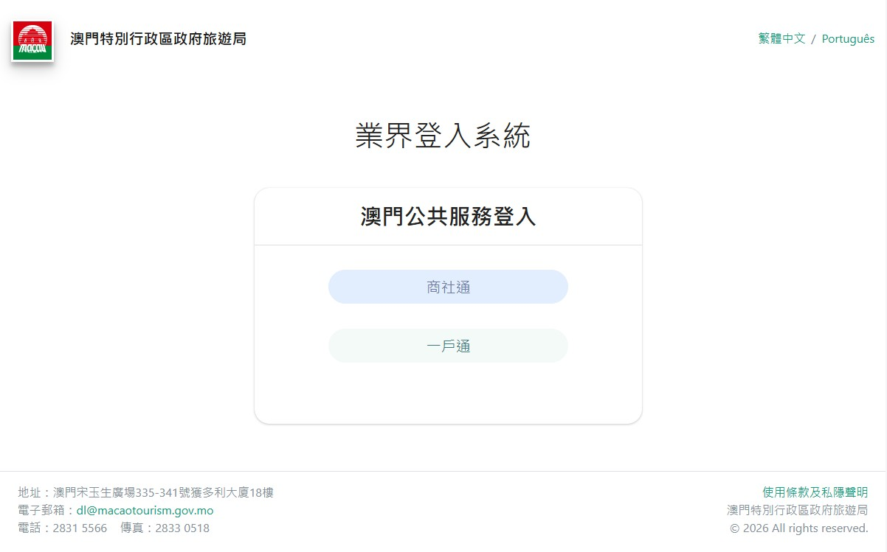Open 使用條款及私隱聲明 link
The width and height of the screenshot is (887, 552).
pyautogui.click(x=815, y=492)
